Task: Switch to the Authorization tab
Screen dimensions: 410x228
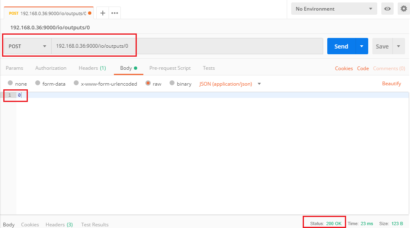Action: coord(51,68)
